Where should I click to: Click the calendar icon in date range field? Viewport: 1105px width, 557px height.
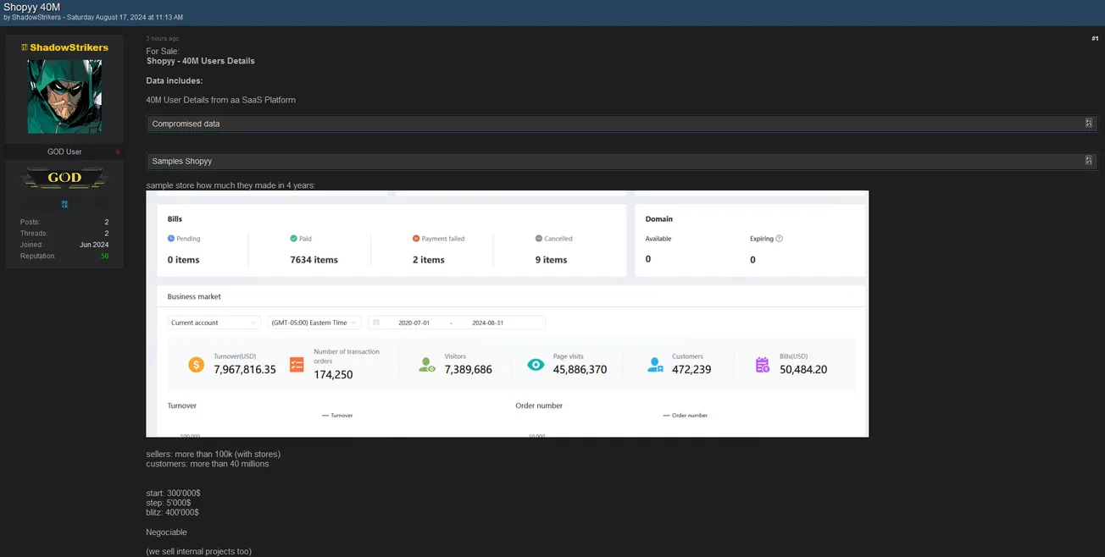point(376,323)
